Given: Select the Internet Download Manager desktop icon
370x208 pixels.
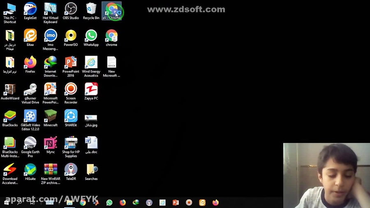Looking at the screenshot, I should [51, 67].
